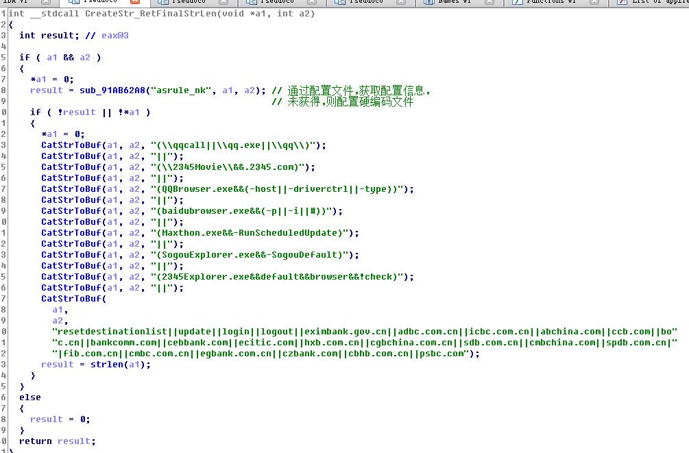Click the 'return result;' statement

(x=57, y=441)
